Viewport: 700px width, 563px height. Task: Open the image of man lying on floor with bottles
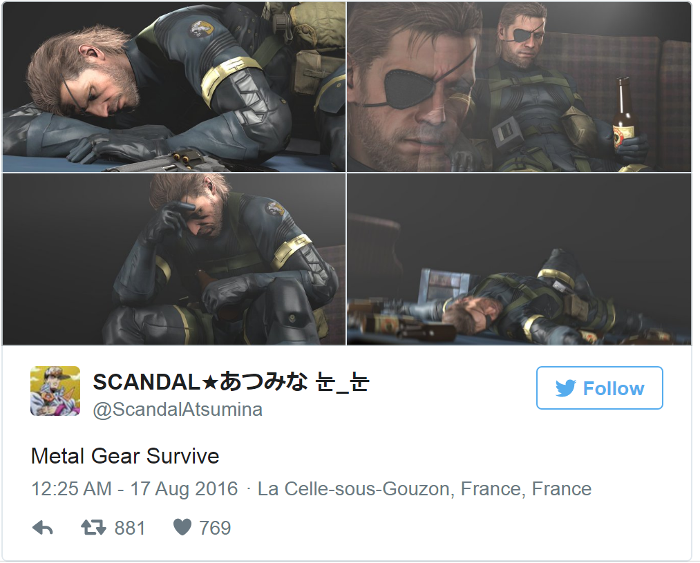tap(519, 259)
